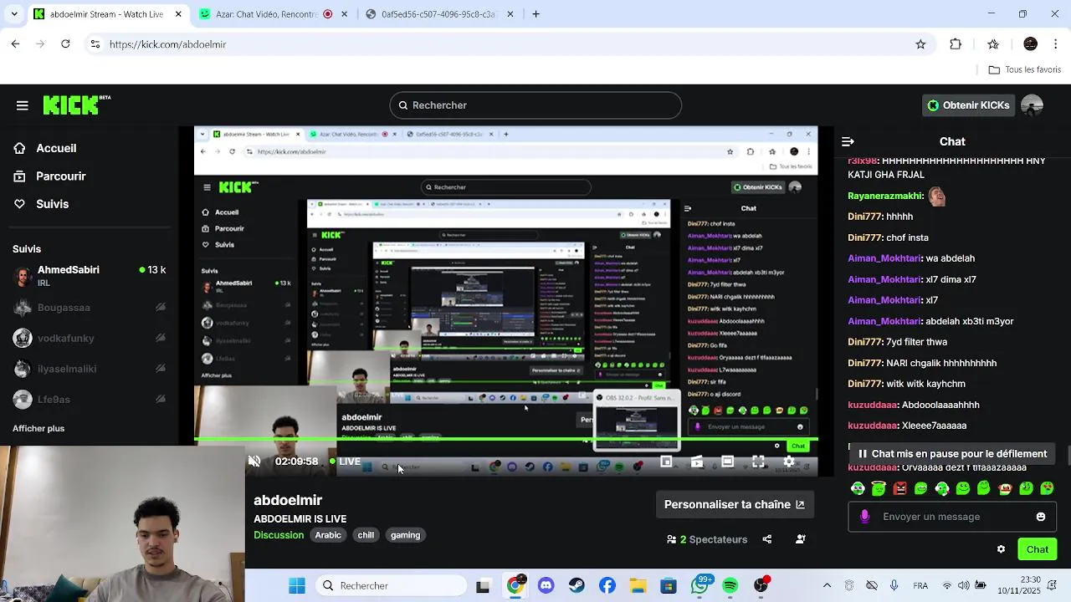This screenshot has height=602, width=1071.
Task: Open File Explorer from the taskbar
Action: click(x=638, y=586)
